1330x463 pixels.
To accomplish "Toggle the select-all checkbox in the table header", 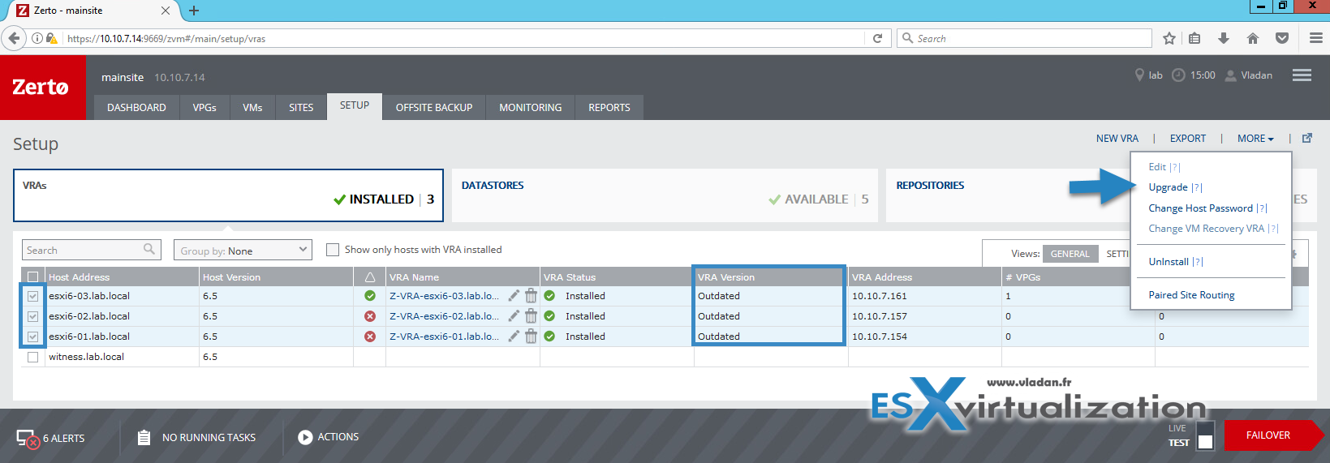I will [33, 277].
